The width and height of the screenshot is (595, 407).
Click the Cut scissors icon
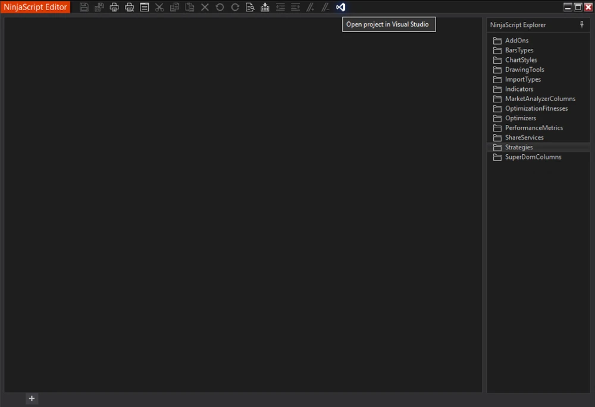pos(159,7)
